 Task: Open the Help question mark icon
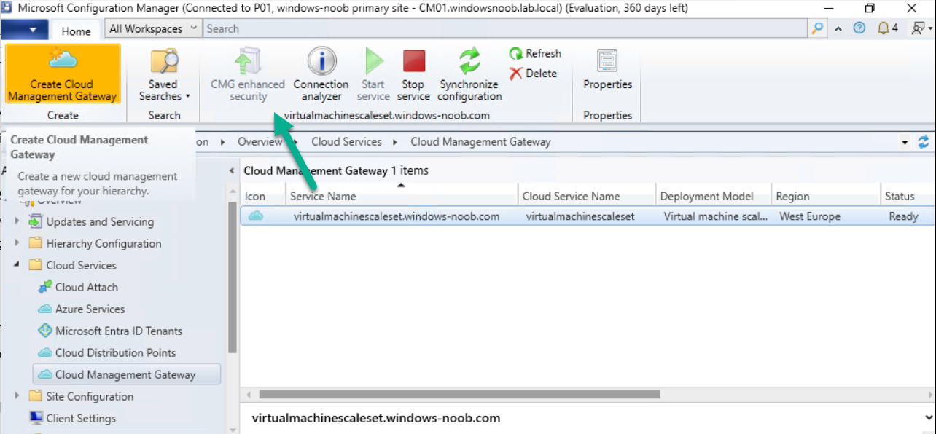(859, 29)
